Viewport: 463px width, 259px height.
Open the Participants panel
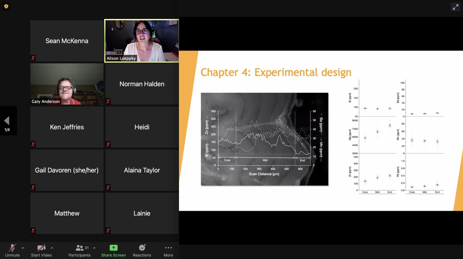(79, 250)
